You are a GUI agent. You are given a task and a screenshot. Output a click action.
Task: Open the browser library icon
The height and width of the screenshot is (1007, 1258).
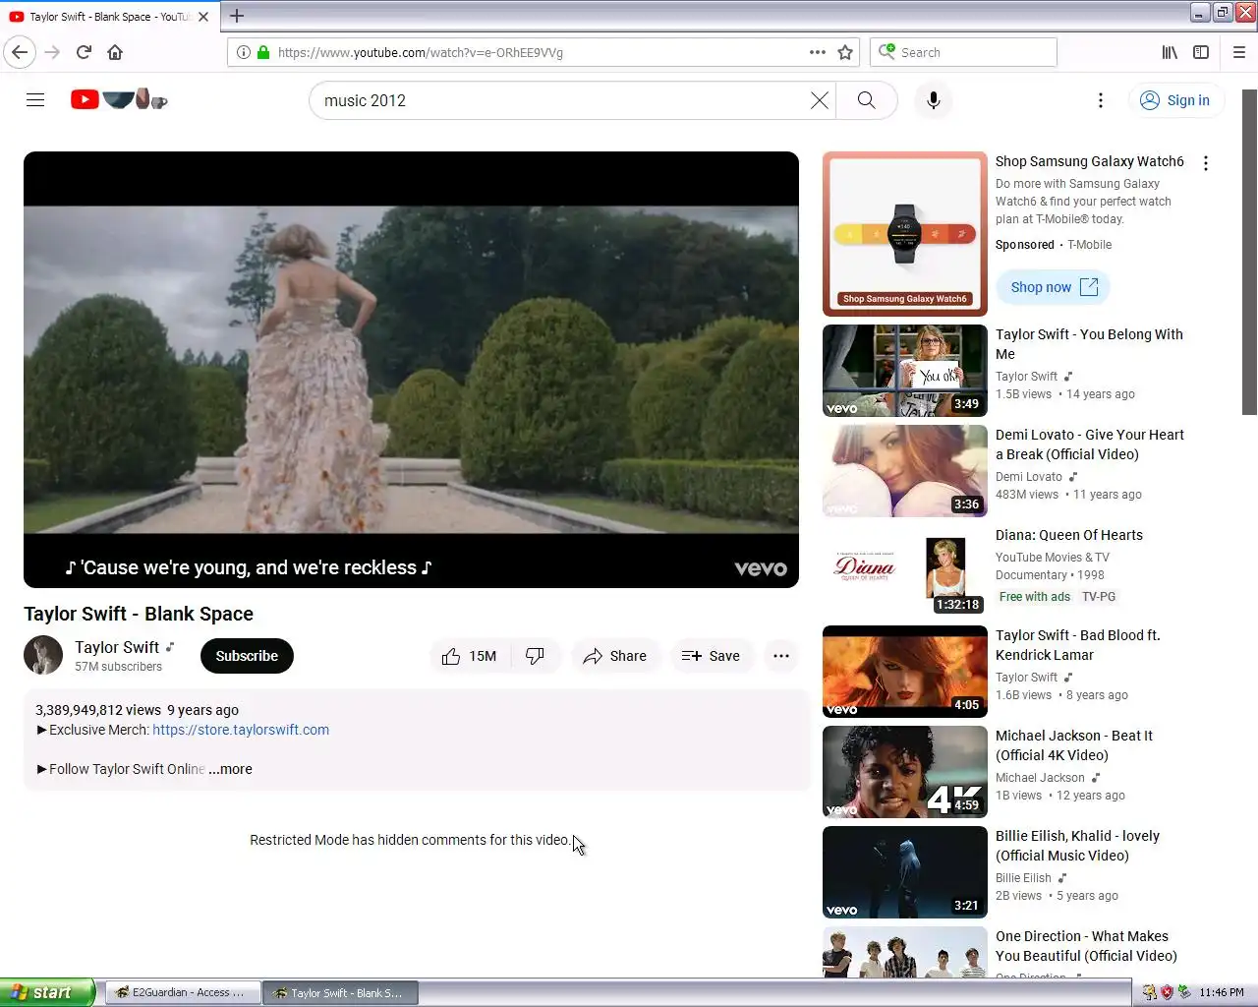pos(1170,52)
